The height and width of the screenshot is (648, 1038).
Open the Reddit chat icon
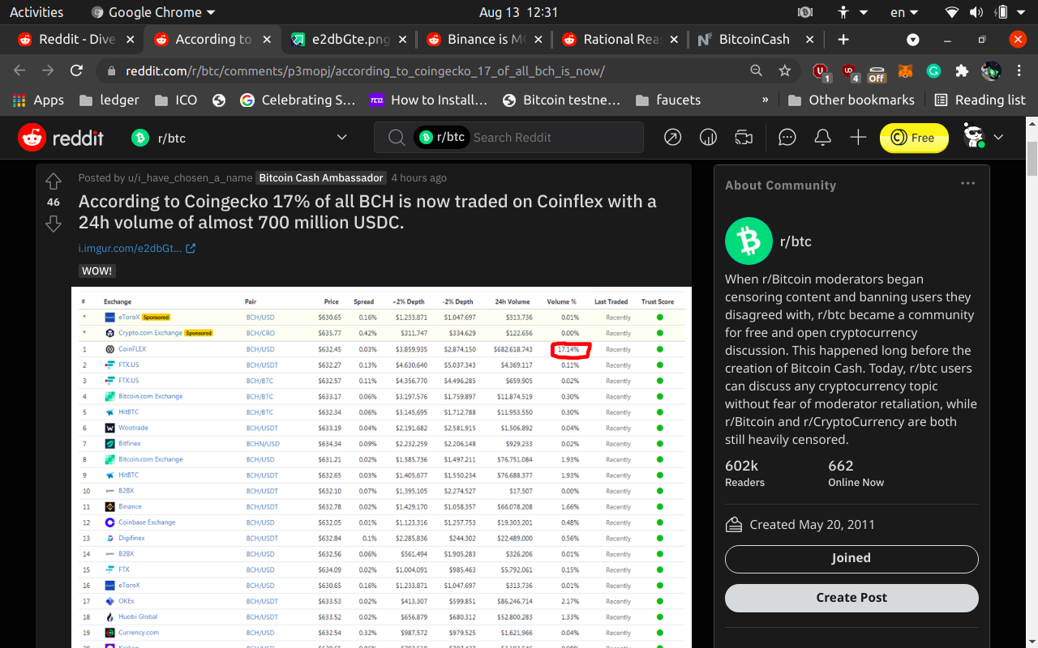tap(787, 138)
